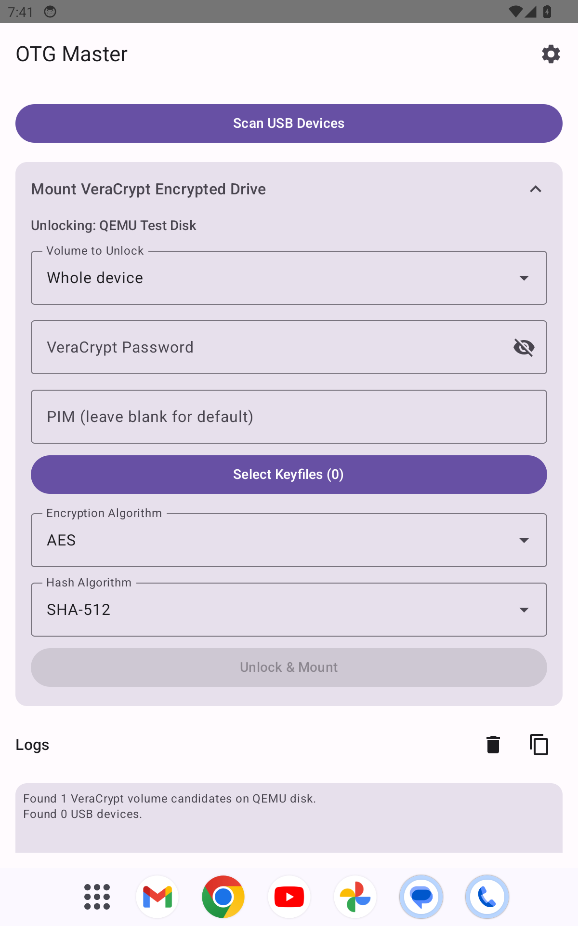The image size is (578, 926).
Task: Open Google Photos from the dock
Action: (x=355, y=897)
